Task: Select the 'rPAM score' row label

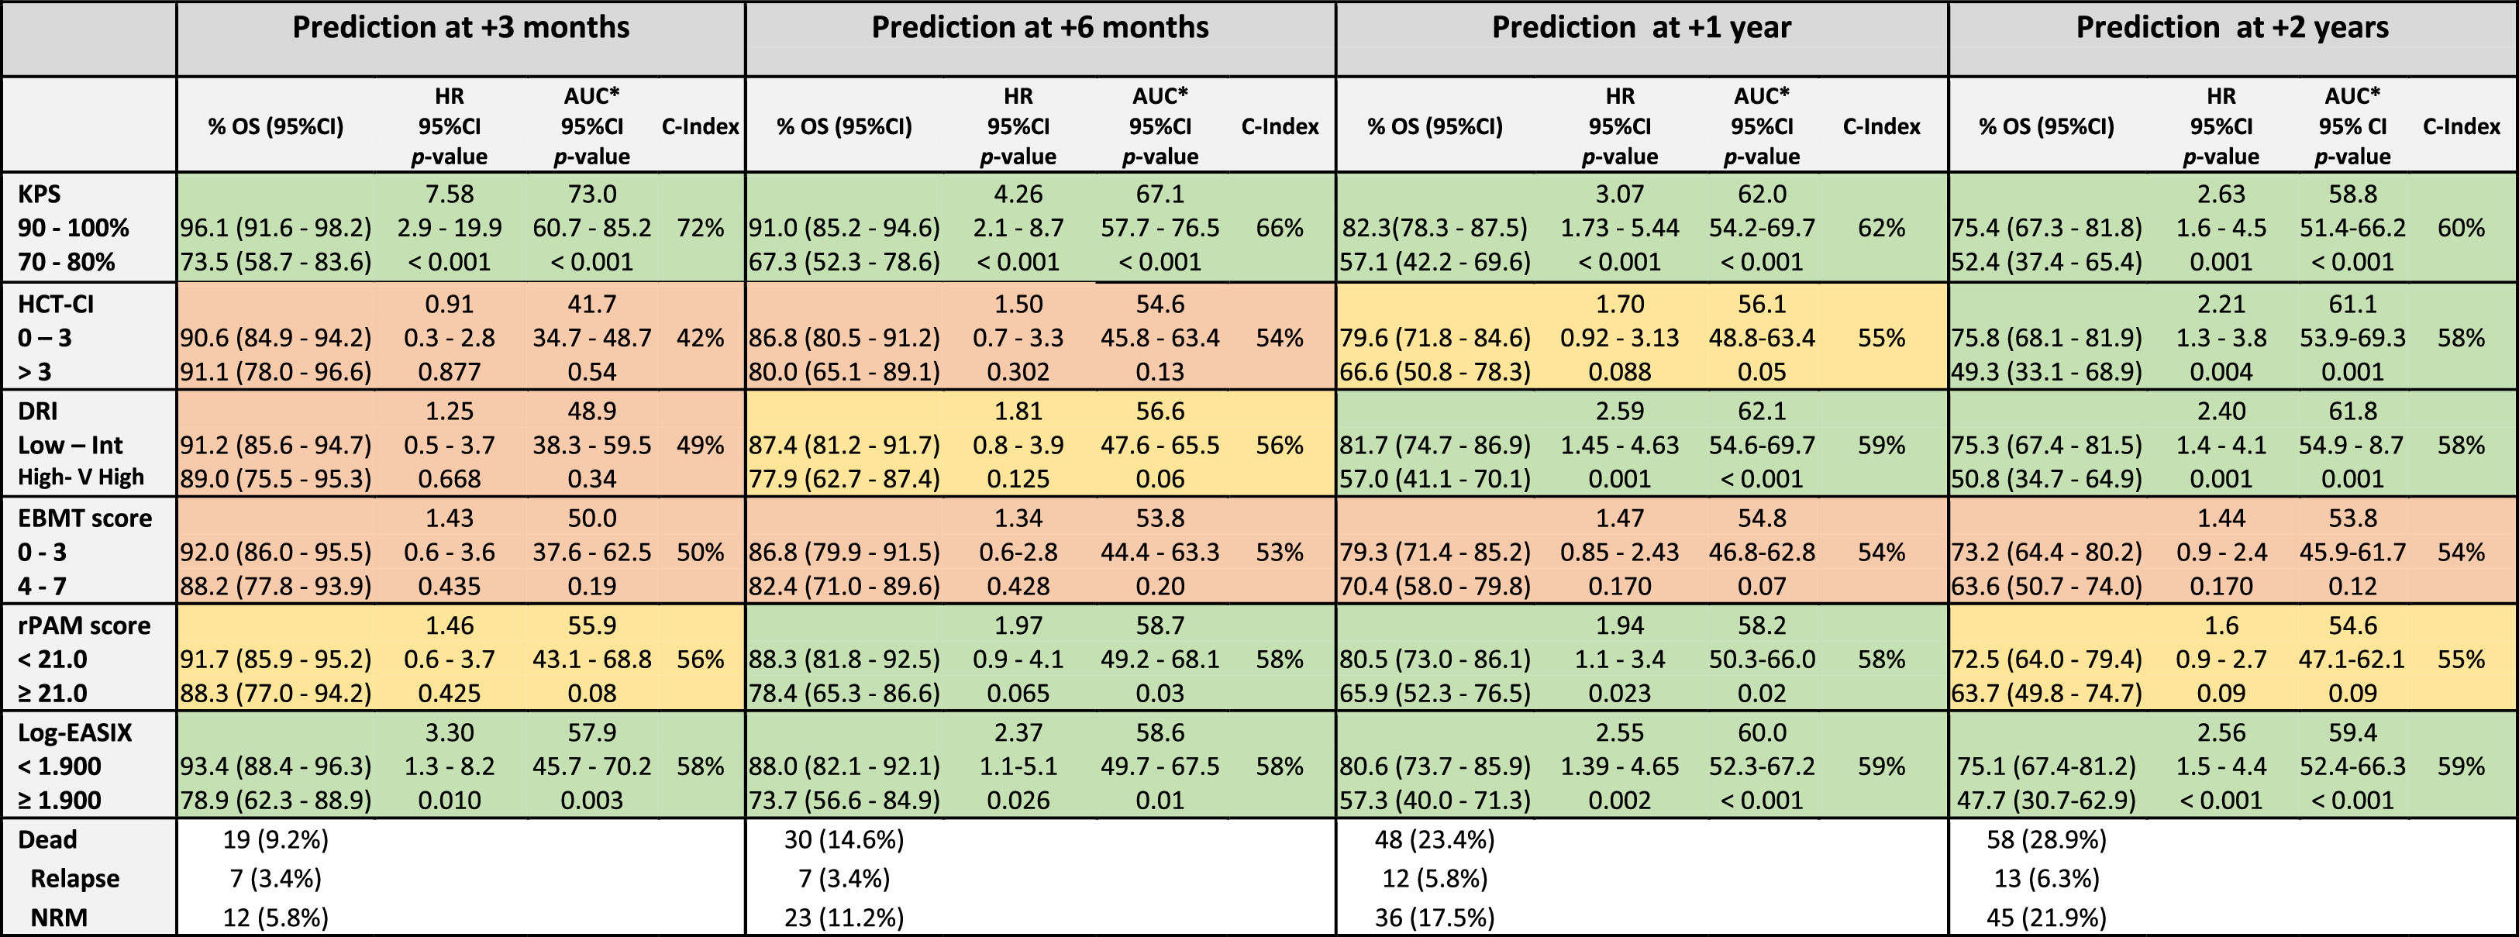Action: coord(84,625)
